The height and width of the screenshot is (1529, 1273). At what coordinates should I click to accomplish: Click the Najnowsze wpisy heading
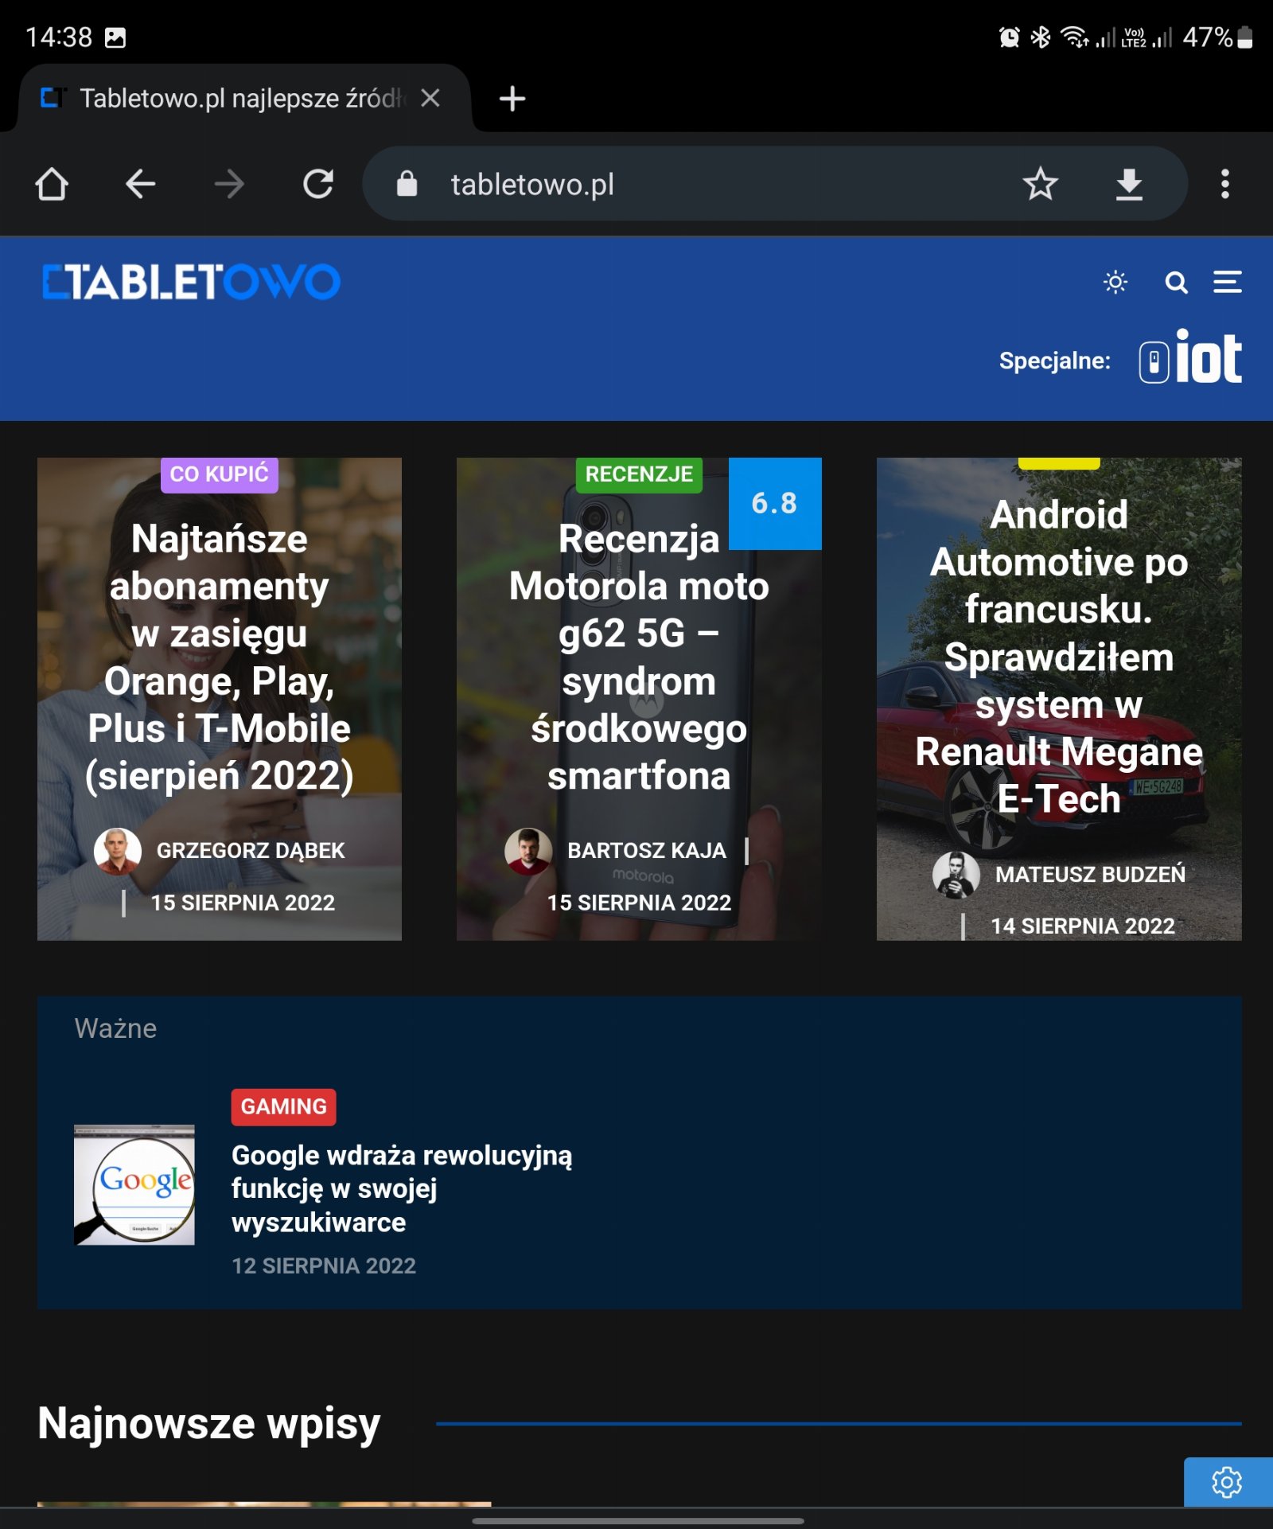pos(209,1424)
